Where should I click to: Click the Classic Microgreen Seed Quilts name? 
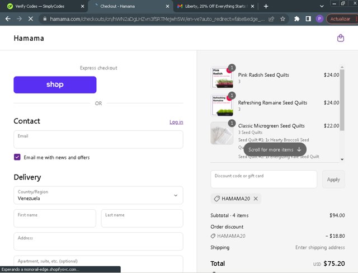pyautogui.click(x=271, y=126)
